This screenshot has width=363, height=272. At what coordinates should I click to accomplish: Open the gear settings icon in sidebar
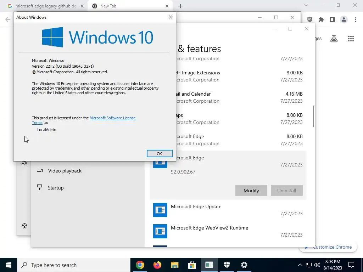coord(24,226)
